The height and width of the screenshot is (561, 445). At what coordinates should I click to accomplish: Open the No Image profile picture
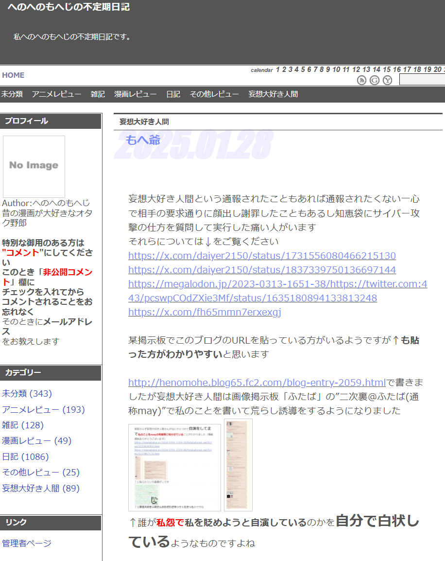34,166
